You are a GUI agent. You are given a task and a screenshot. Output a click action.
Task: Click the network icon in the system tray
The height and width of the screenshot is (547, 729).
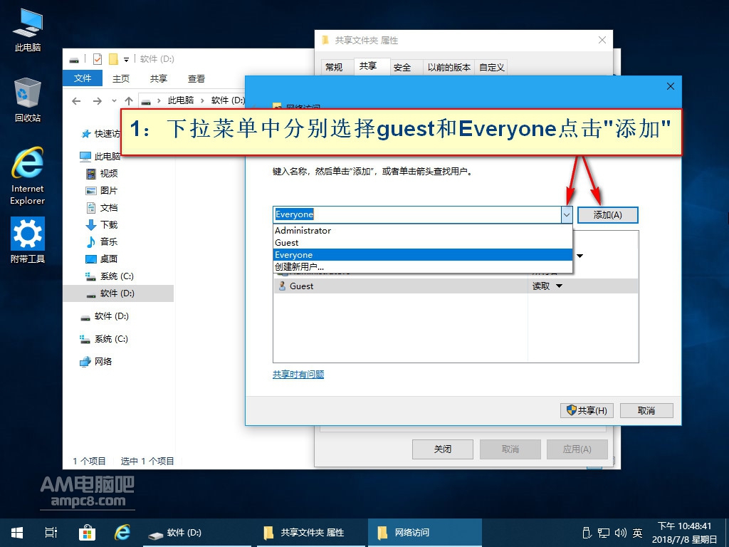(604, 533)
